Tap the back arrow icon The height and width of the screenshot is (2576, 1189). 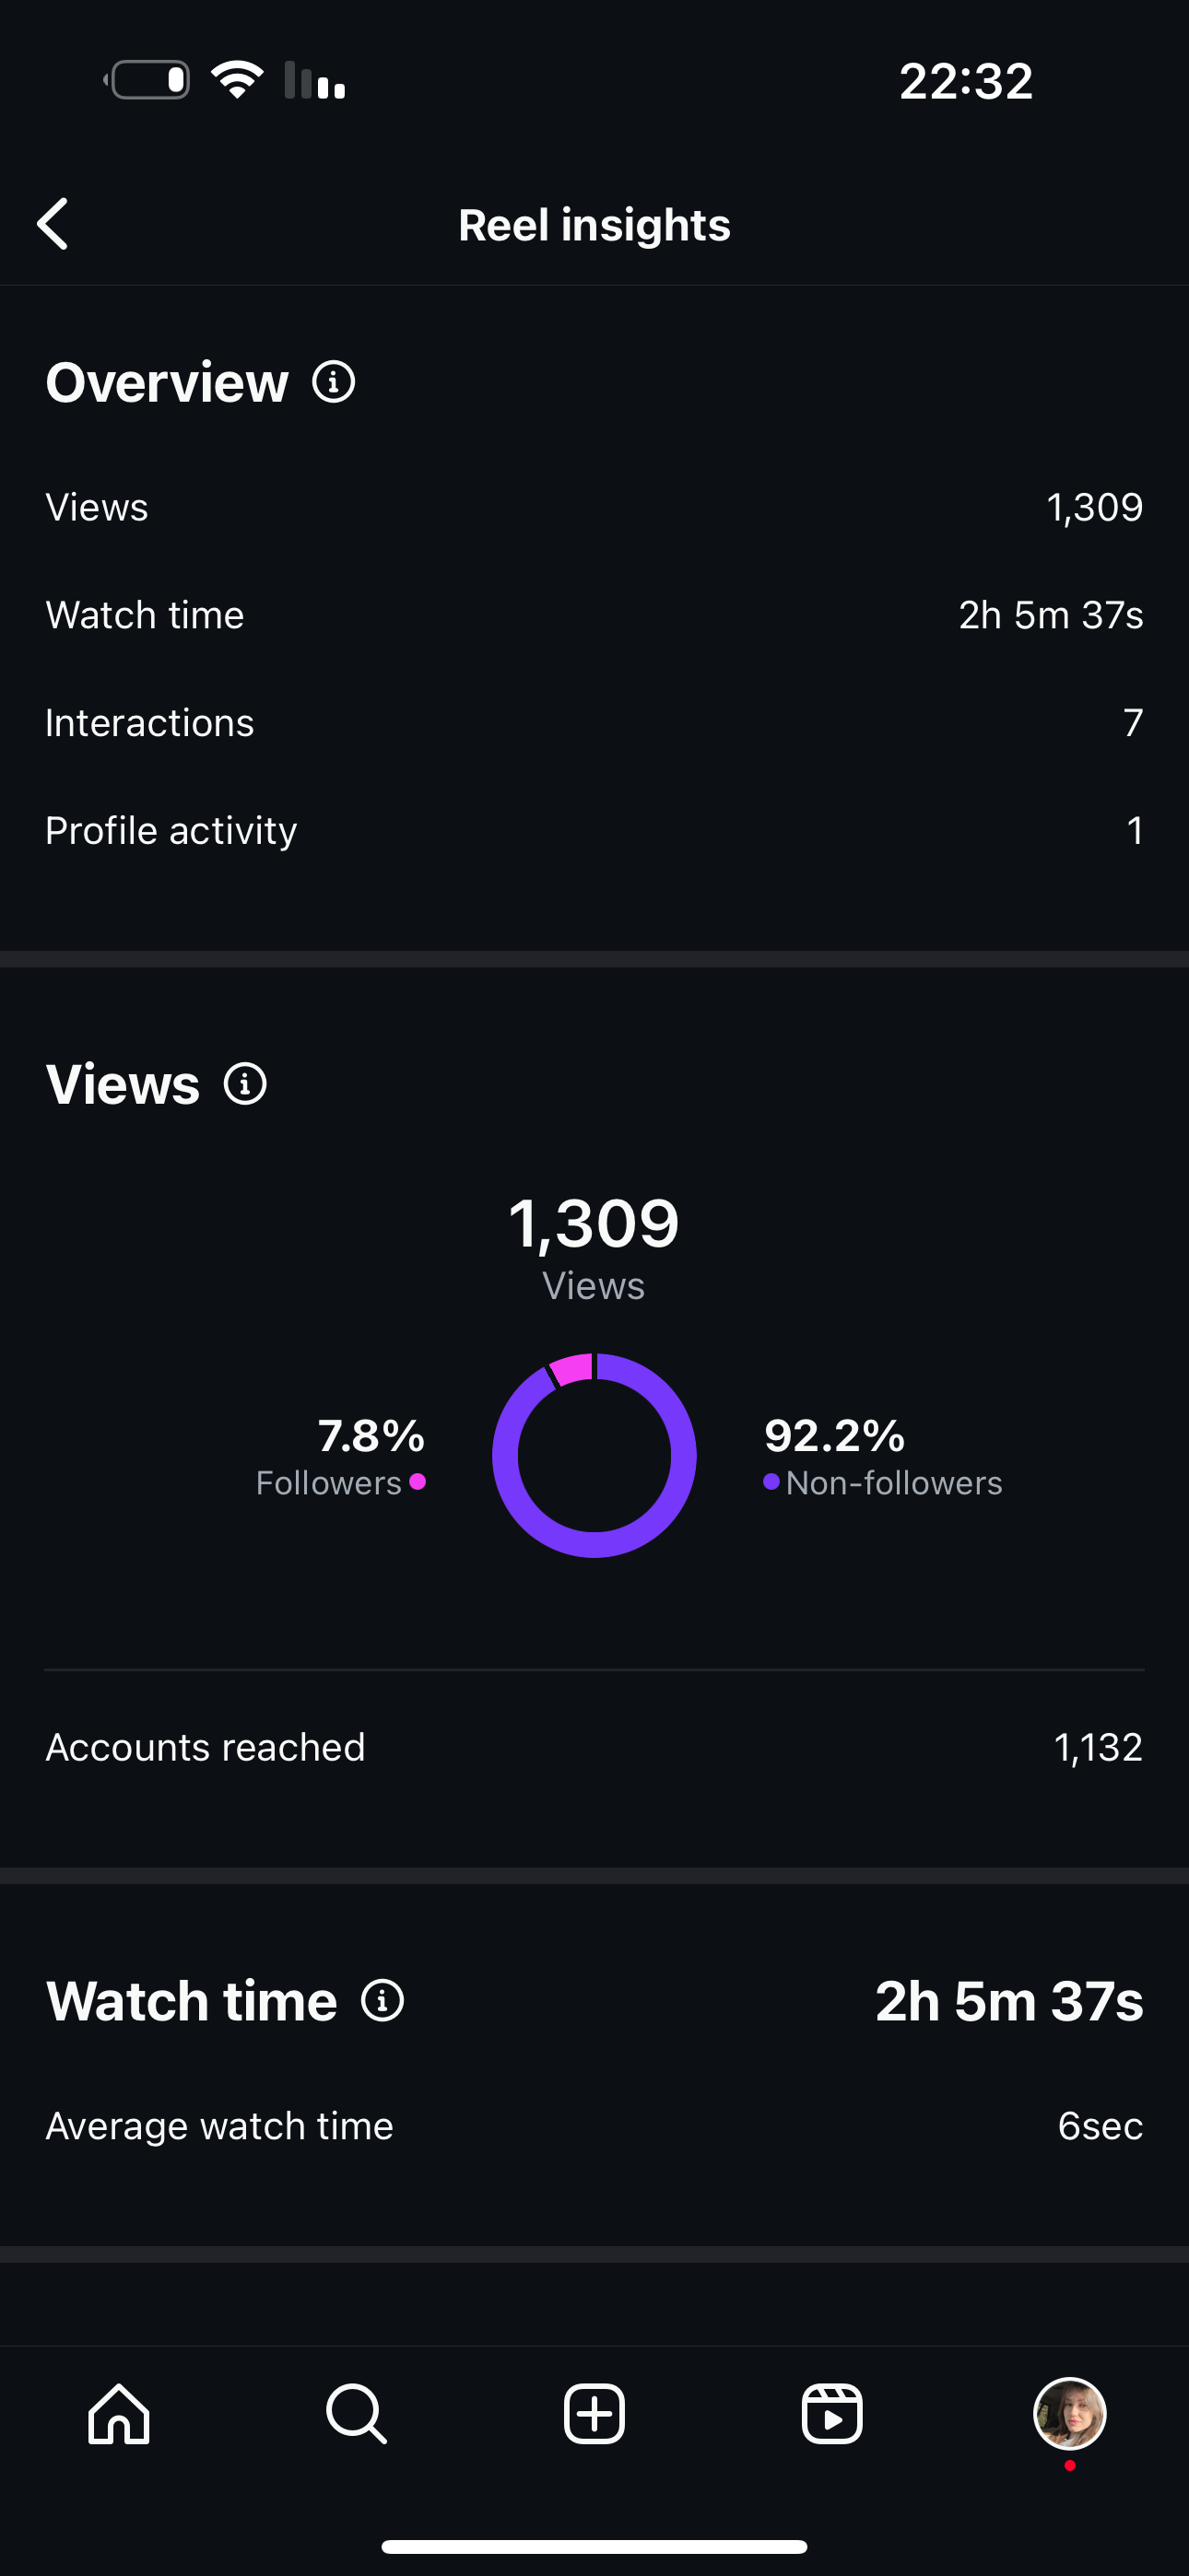pos(53,223)
